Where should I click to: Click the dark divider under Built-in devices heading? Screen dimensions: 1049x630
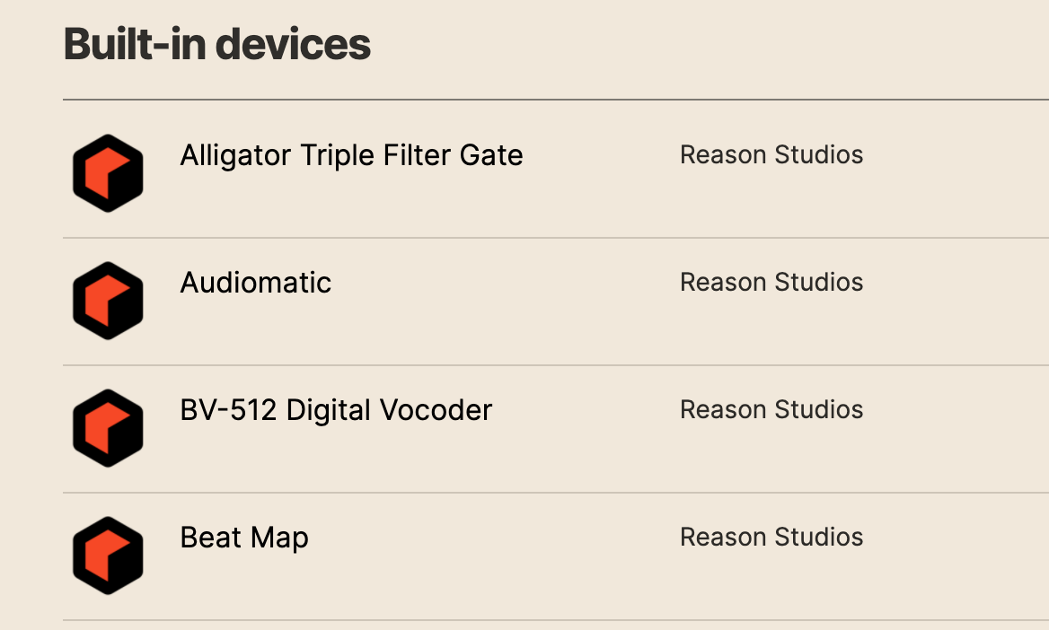point(556,100)
